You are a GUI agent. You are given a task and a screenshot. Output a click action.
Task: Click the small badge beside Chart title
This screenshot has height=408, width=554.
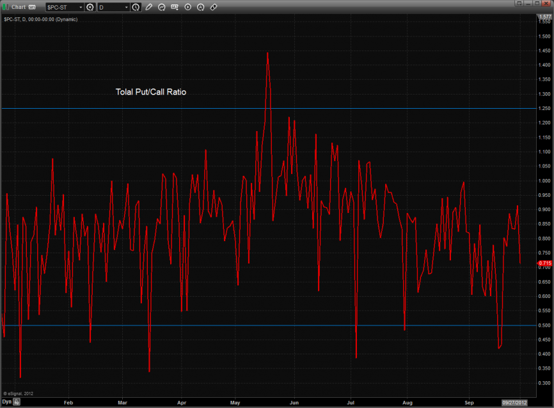pyautogui.click(x=31, y=7)
